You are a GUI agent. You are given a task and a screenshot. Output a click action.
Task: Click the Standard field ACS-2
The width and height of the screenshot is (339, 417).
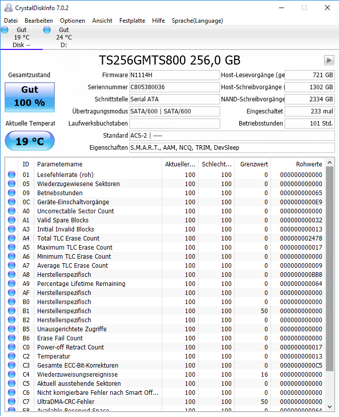point(232,136)
